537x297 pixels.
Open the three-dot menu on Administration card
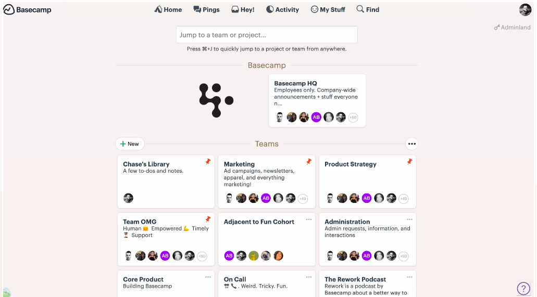[x=409, y=219]
